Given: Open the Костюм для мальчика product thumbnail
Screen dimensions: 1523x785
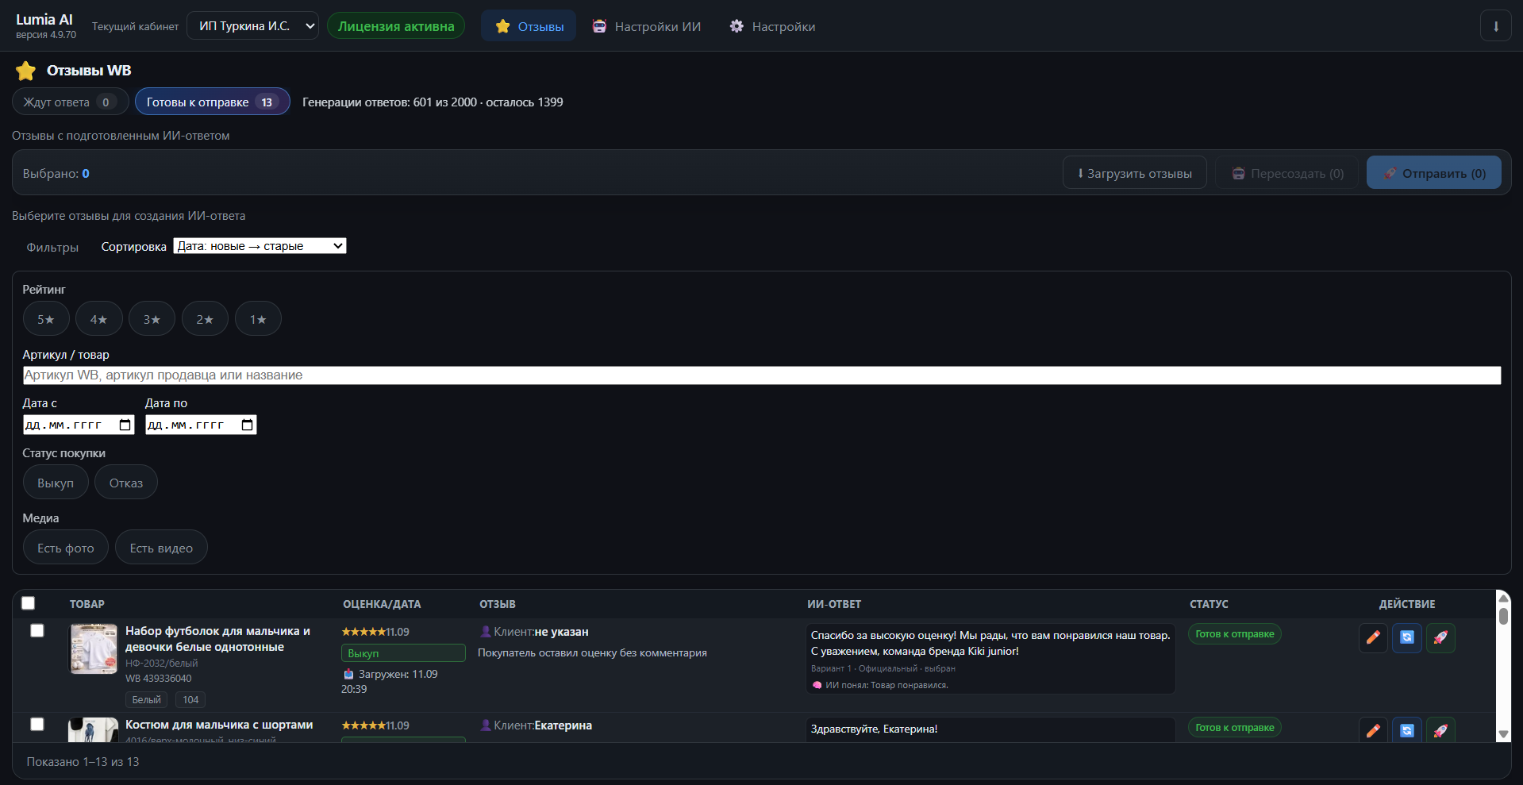Looking at the screenshot, I should (94, 730).
